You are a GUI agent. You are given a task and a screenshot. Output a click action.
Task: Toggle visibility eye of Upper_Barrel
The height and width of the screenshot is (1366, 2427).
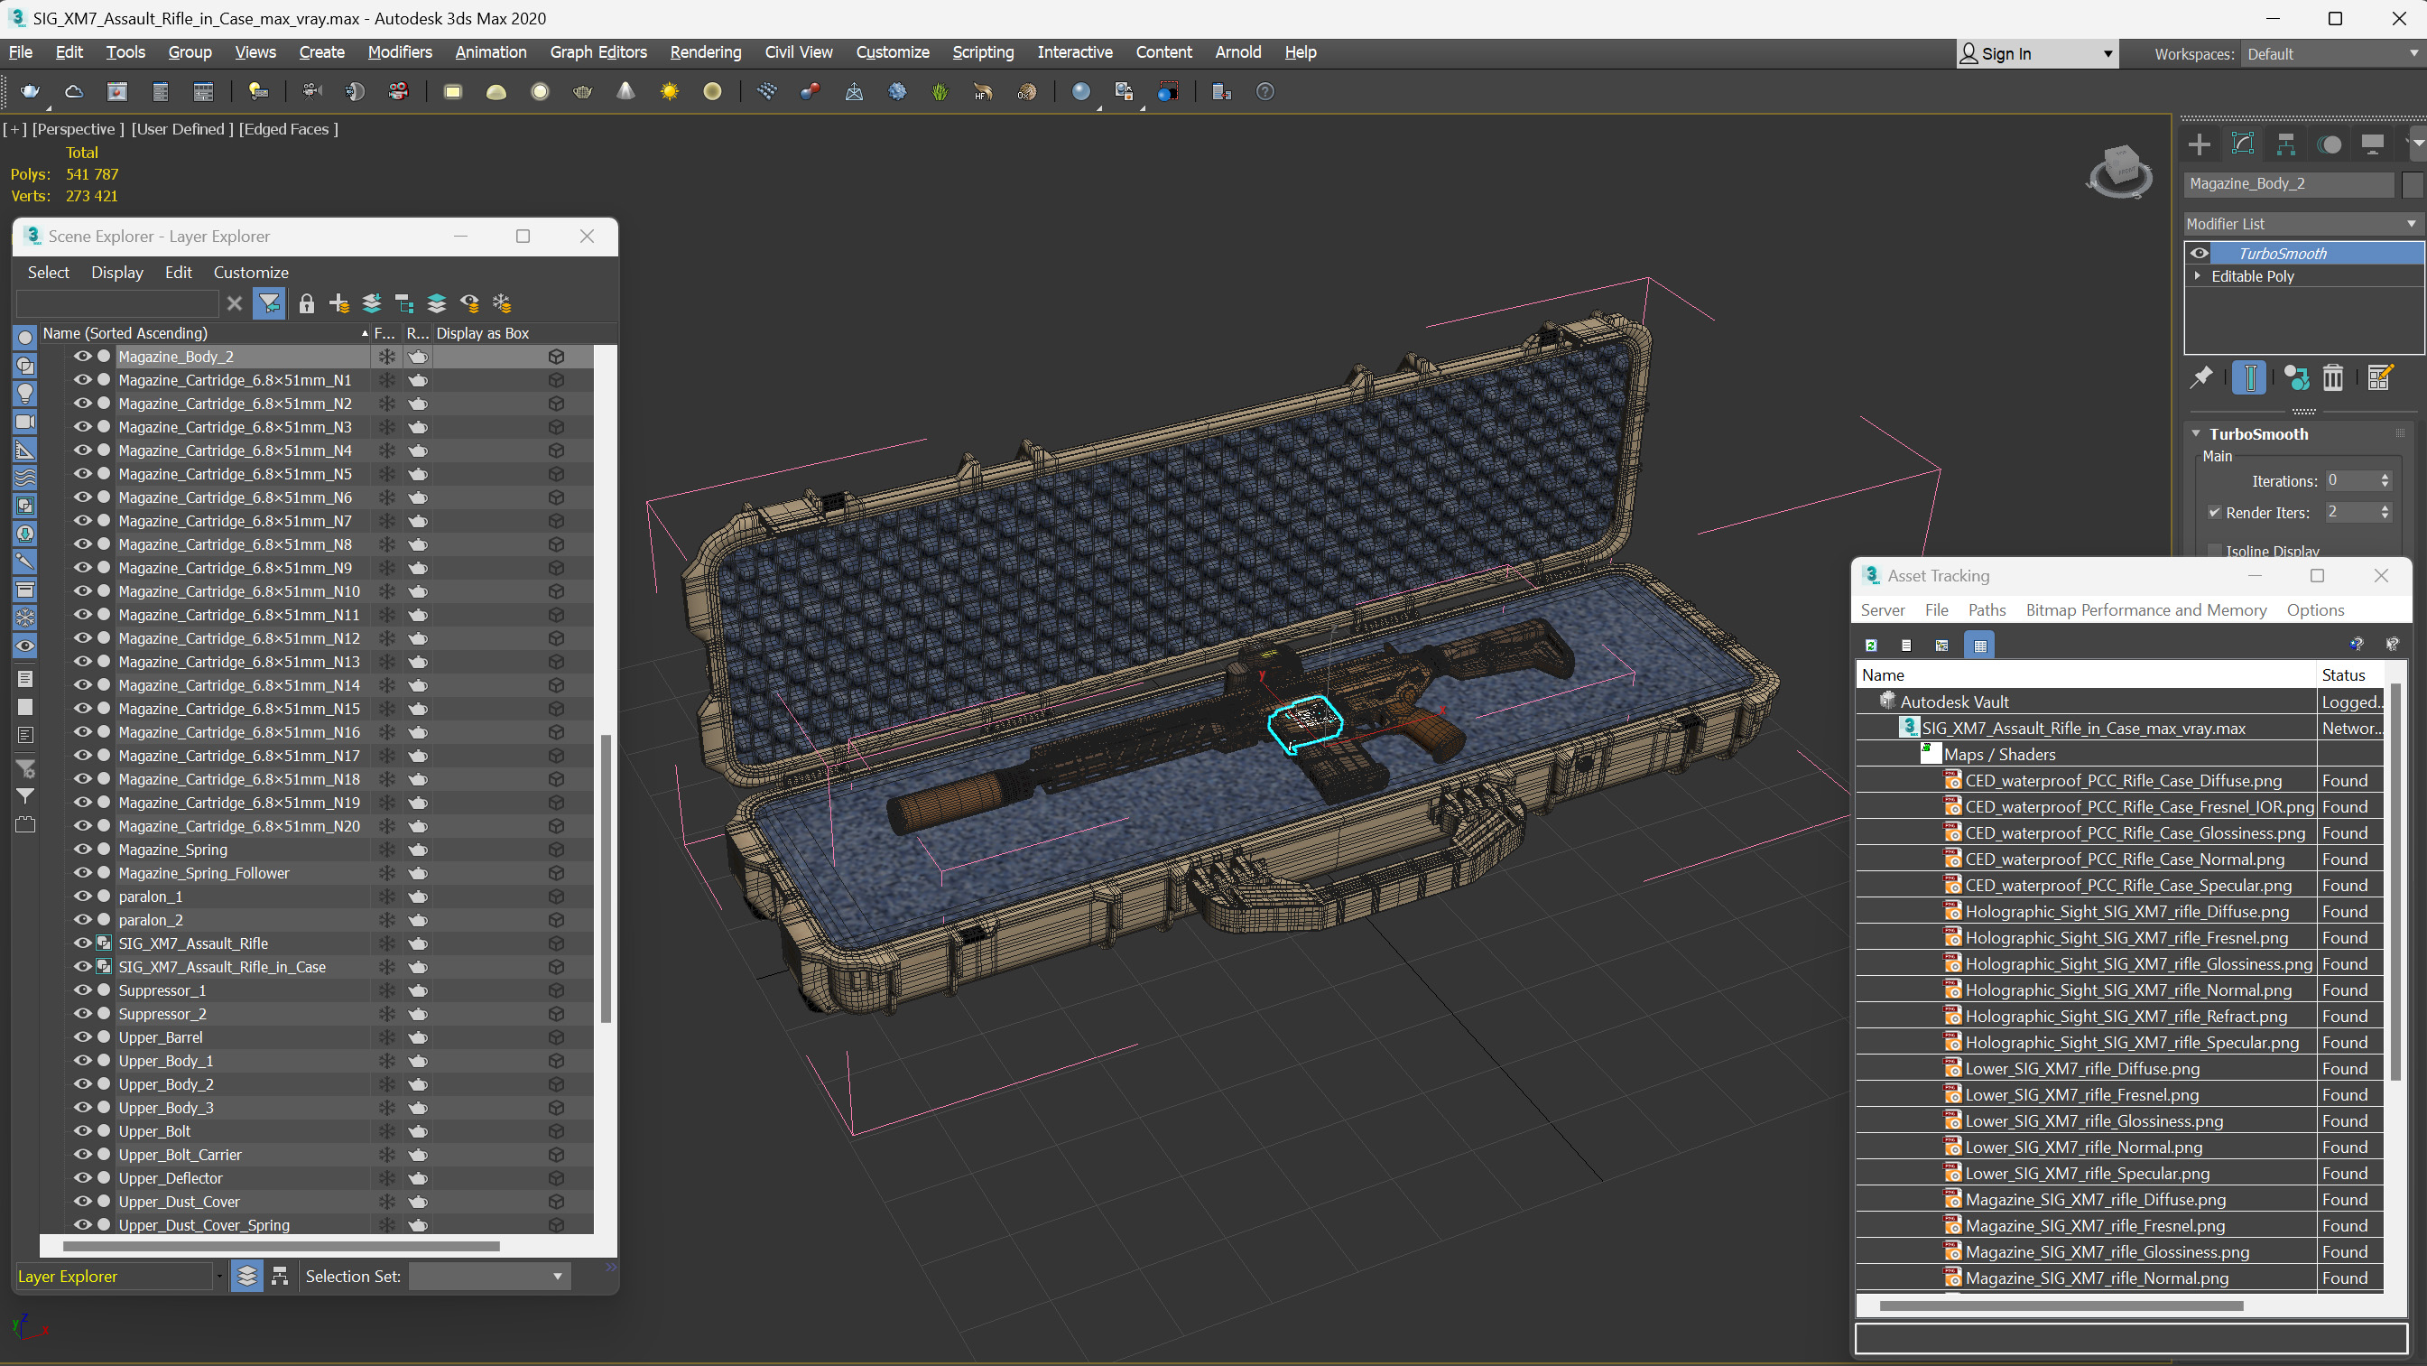click(x=83, y=1037)
